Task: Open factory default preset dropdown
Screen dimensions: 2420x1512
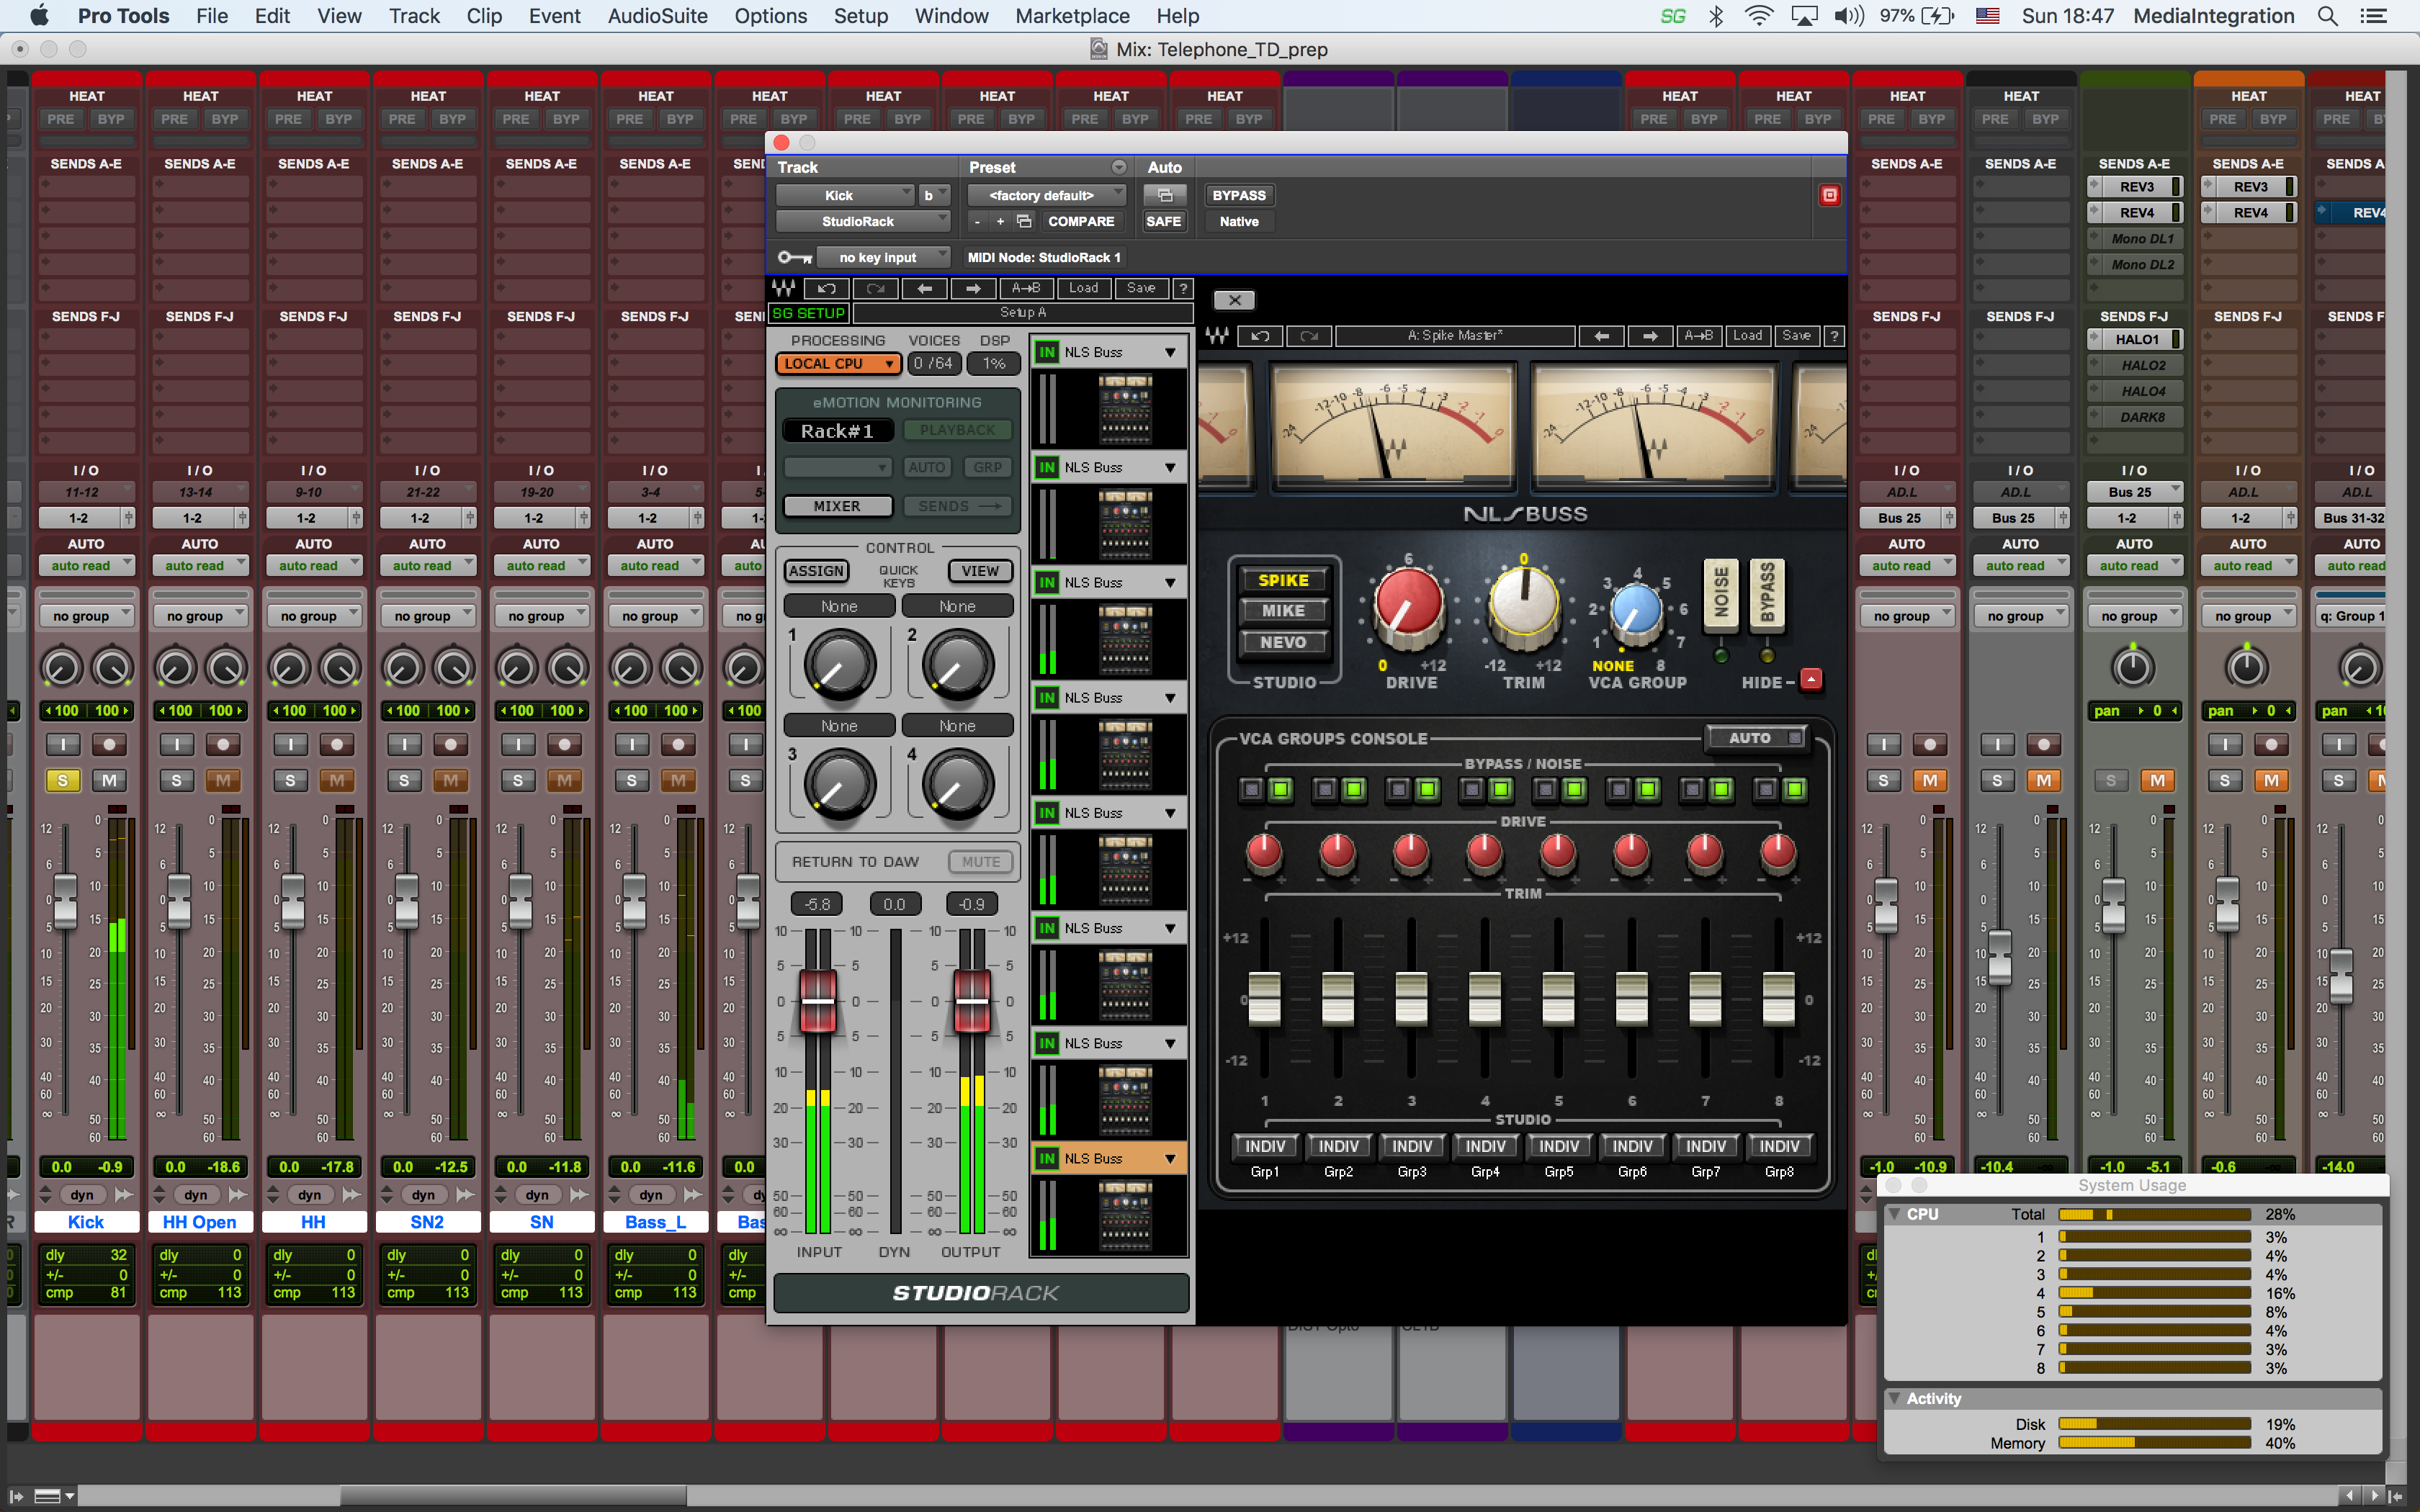Action: 1047,195
